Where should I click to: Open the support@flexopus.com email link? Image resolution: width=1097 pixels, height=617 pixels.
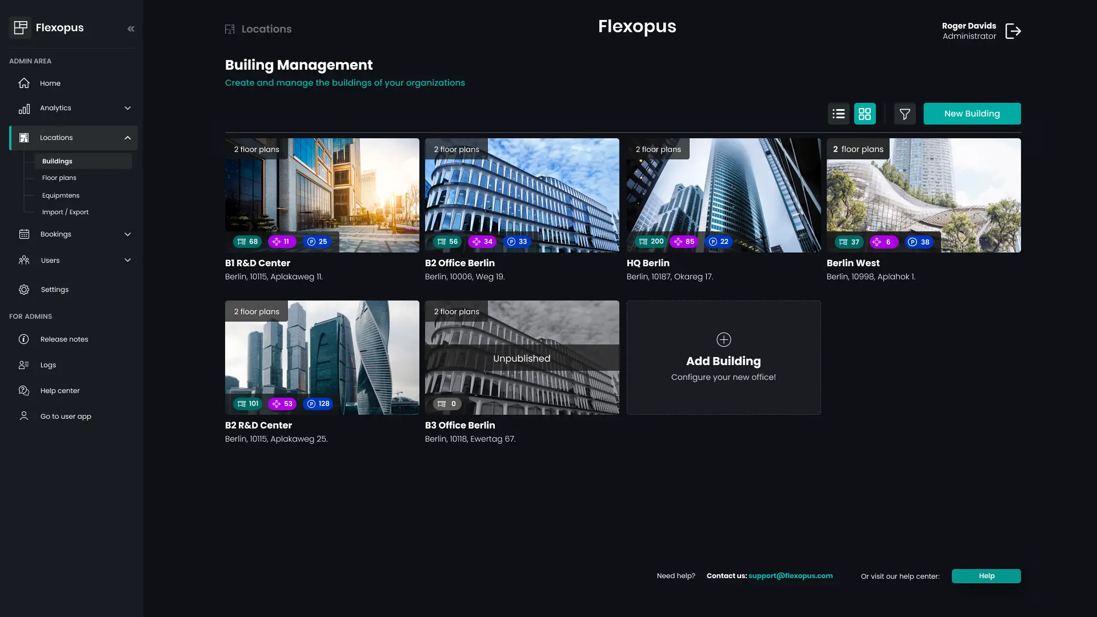pos(790,576)
